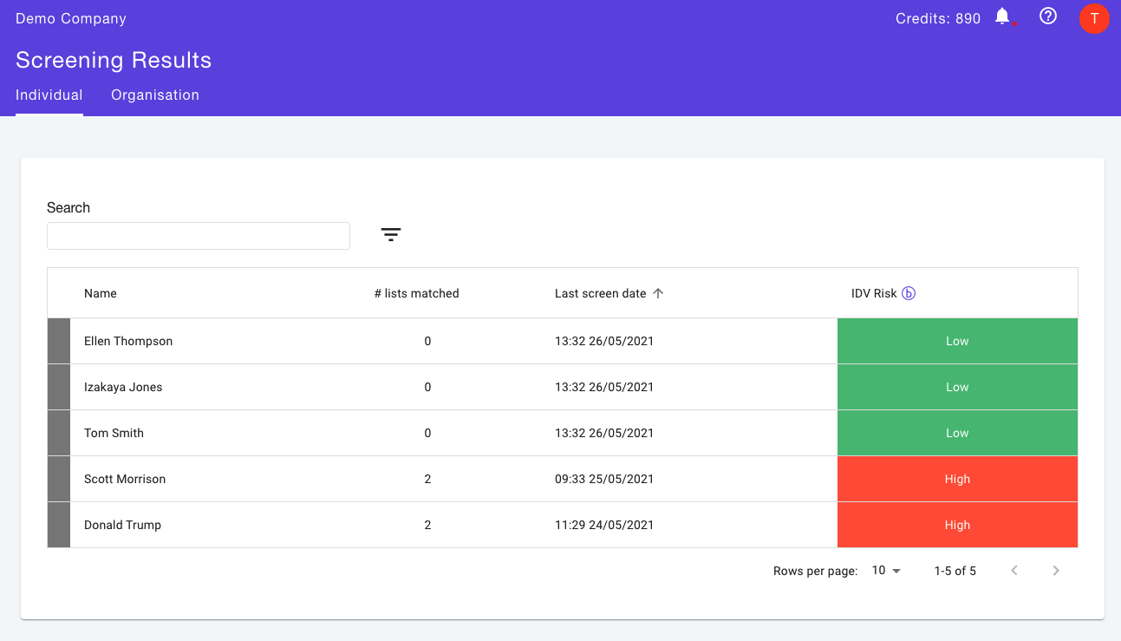The image size is (1121, 641).
Task: Sort by the Name column header
Action: (101, 293)
